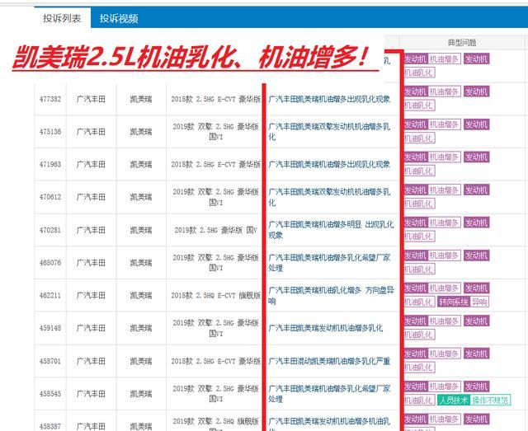Click 机油乳化 tag in row 462211
This screenshot has height=431, width=528.
point(419,302)
